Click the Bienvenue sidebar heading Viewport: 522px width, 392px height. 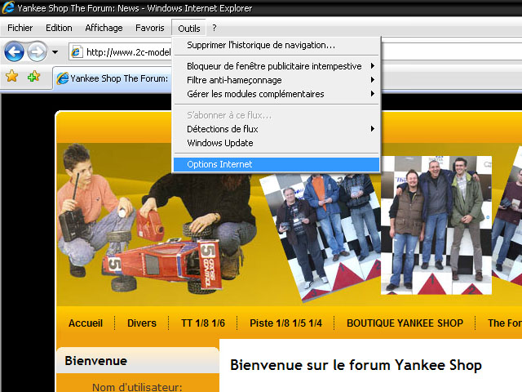96,361
